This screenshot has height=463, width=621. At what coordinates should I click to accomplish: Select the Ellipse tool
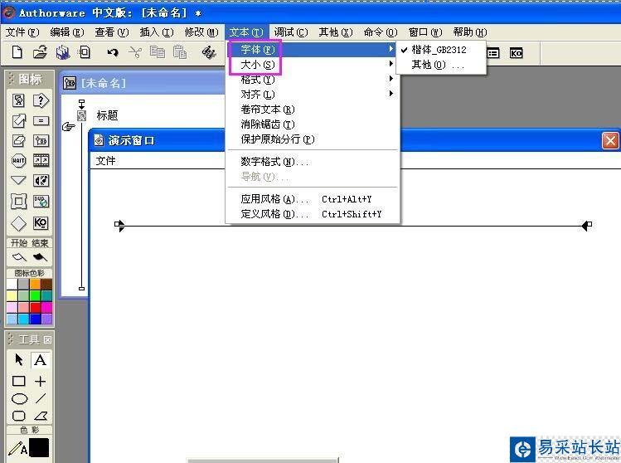(19, 399)
